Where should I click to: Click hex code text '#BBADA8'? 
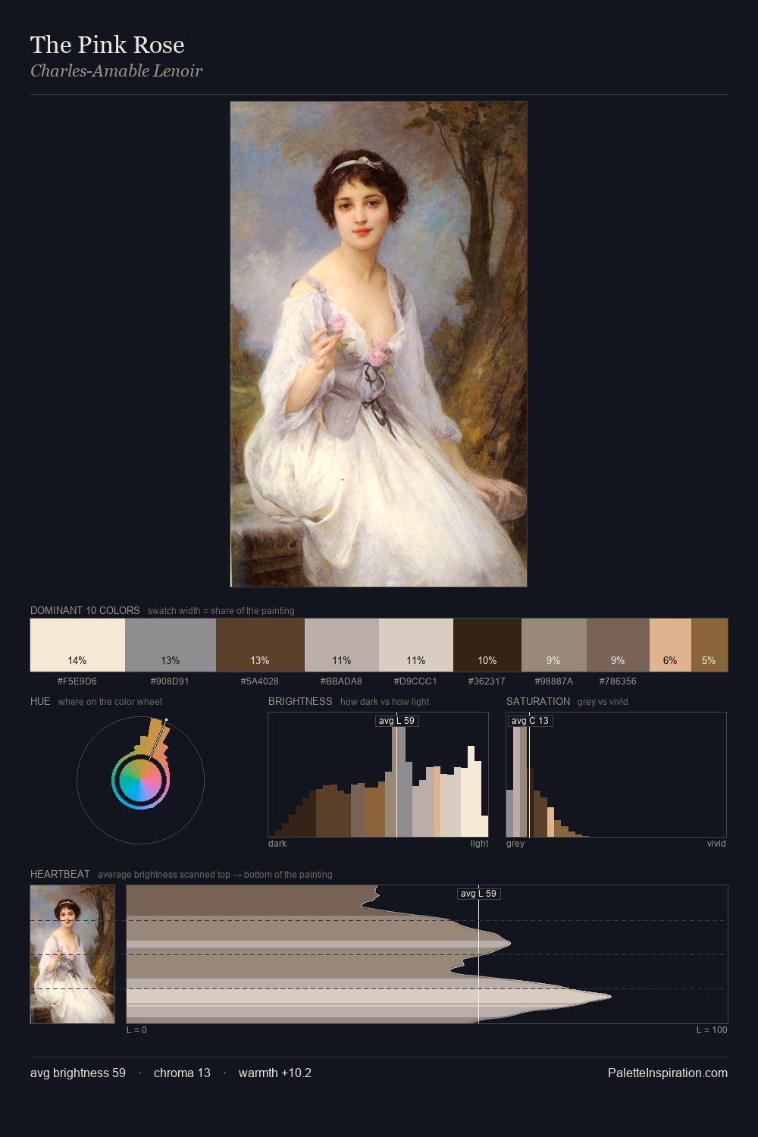pos(341,681)
